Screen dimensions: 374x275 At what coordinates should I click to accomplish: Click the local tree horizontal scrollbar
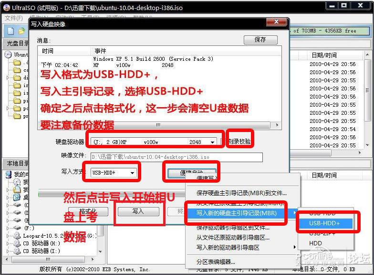48,259
